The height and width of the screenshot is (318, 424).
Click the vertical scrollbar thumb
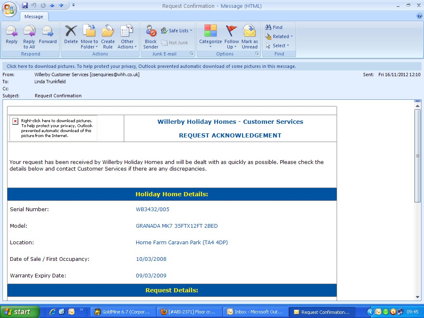(x=417, y=156)
